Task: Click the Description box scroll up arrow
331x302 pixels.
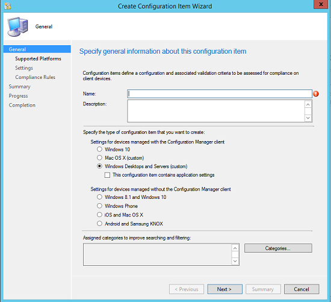Action: click(308, 105)
